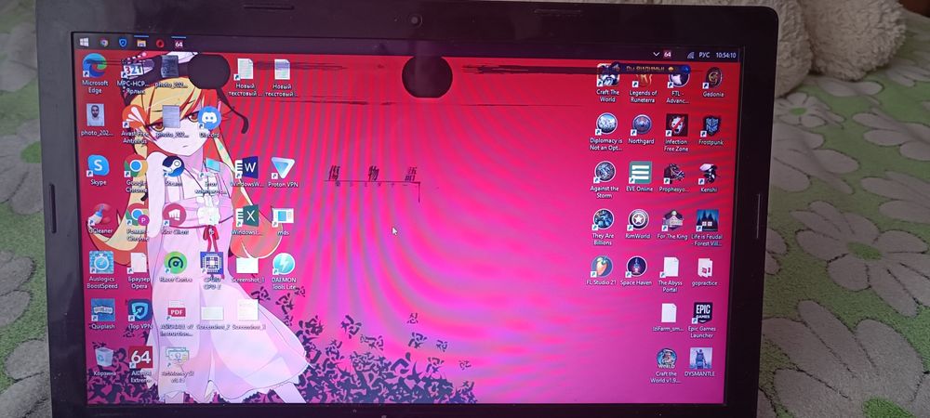Launch DAEMON Tools Lite
The image size is (930, 418).
(x=284, y=270)
